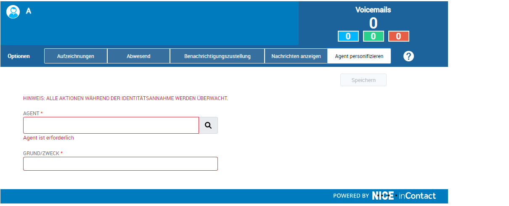
Task: Open help via question mark icon
Action: click(408, 56)
